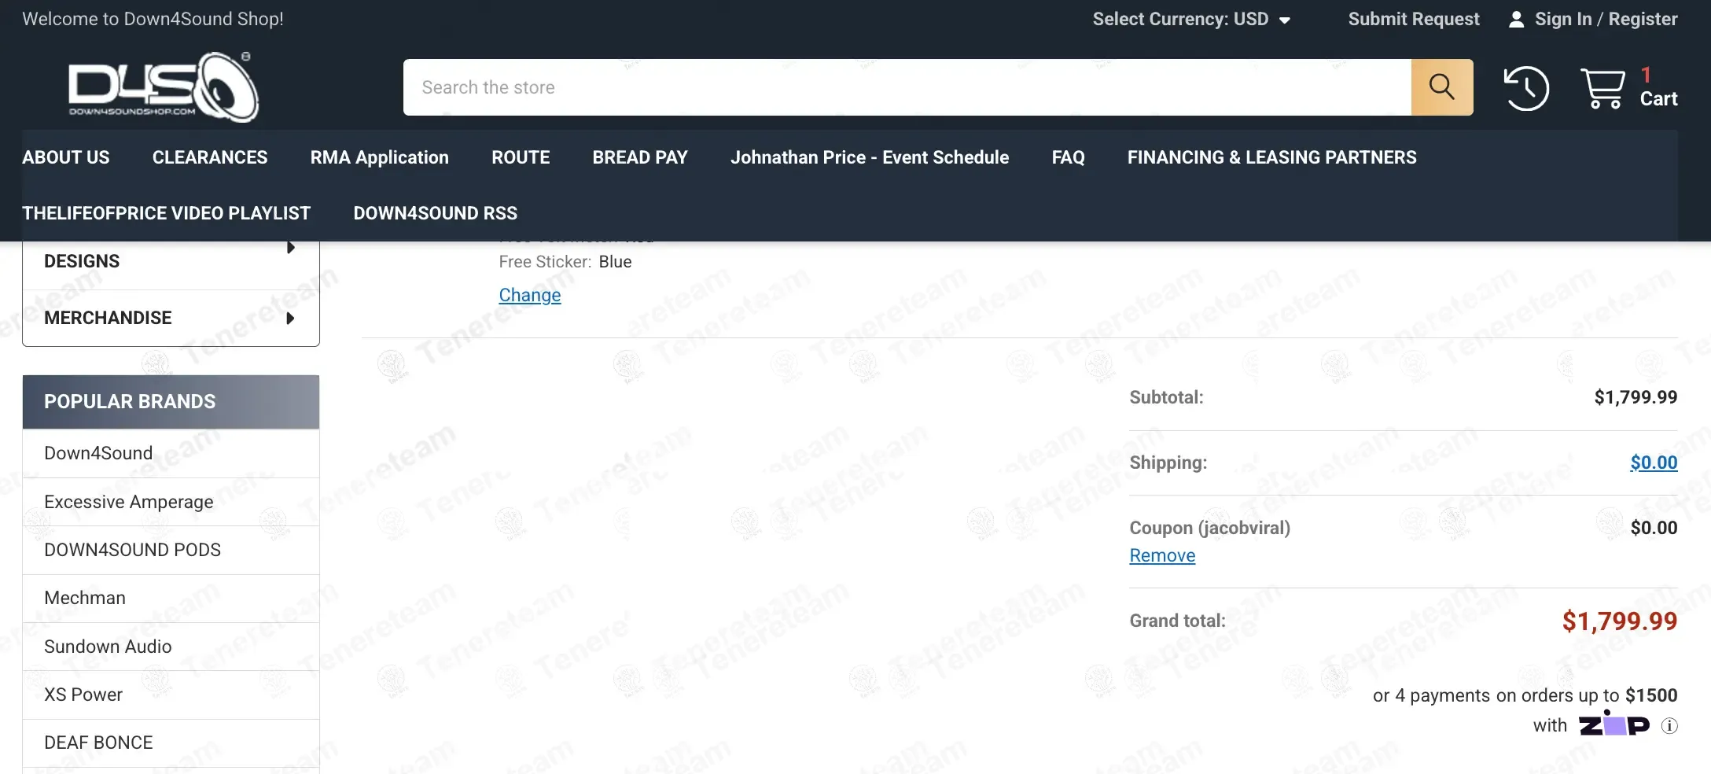The width and height of the screenshot is (1711, 774).
Task: Click the Sign In user icon
Action: (x=1517, y=20)
